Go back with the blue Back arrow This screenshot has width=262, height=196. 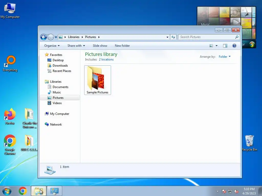tap(43, 37)
